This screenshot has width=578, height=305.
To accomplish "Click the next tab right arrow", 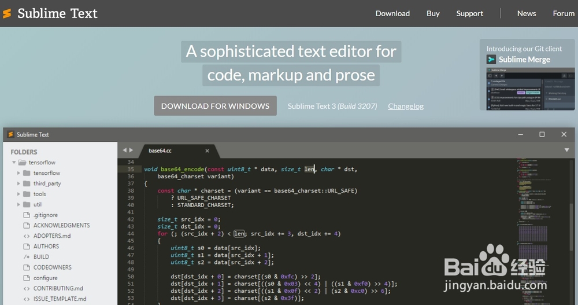I will point(131,150).
